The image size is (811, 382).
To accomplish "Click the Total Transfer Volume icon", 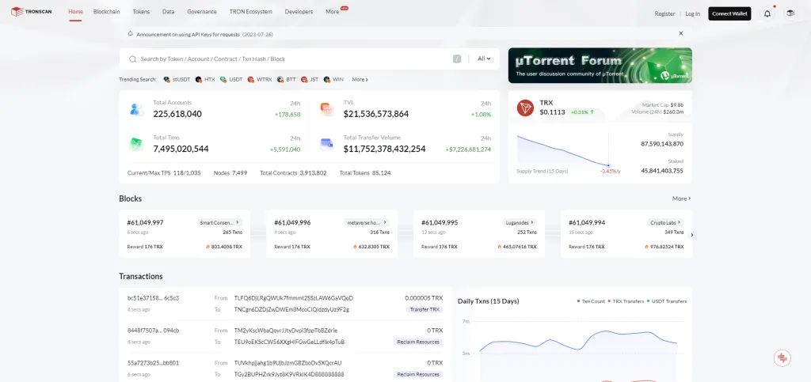I will (326, 144).
